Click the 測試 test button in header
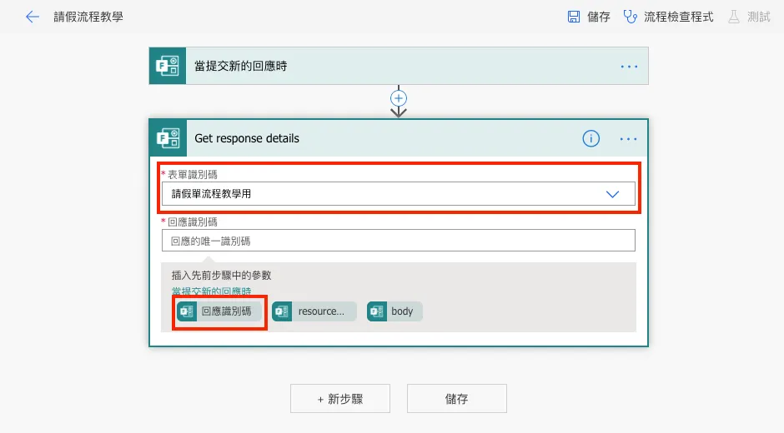This screenshot has width=784, height=433. point(748,17)
